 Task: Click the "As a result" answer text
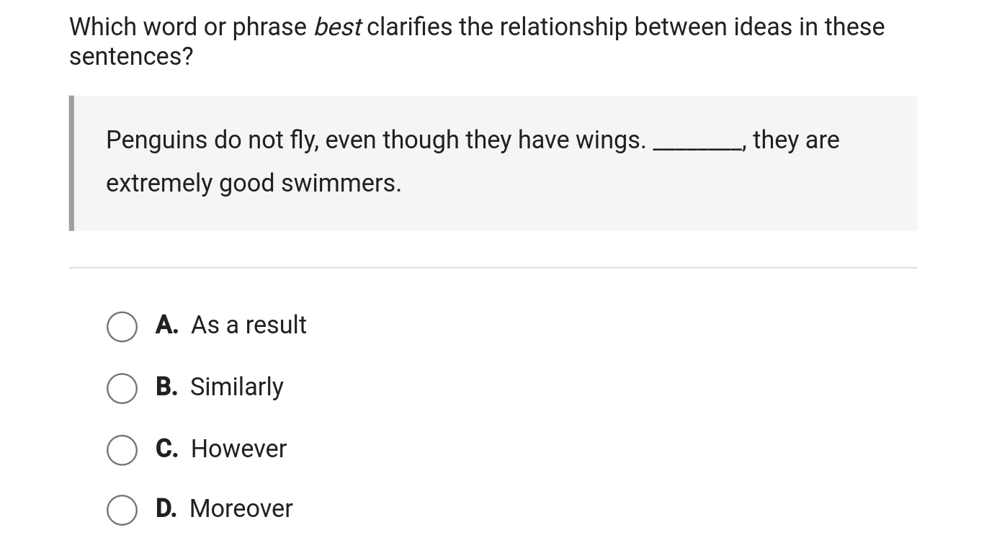click(249, 325)
